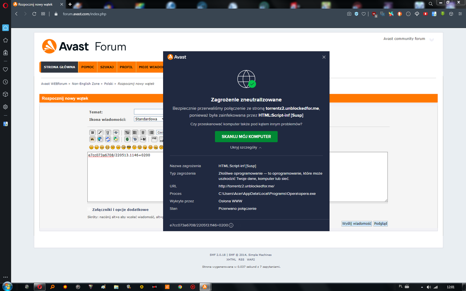Open the DuckDuckGo extension icon

coord(399,14)
